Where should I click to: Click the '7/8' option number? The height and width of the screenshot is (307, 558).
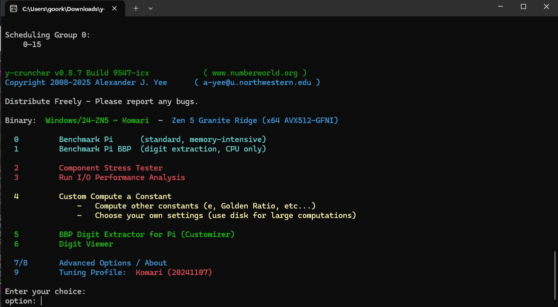point(21,263)
